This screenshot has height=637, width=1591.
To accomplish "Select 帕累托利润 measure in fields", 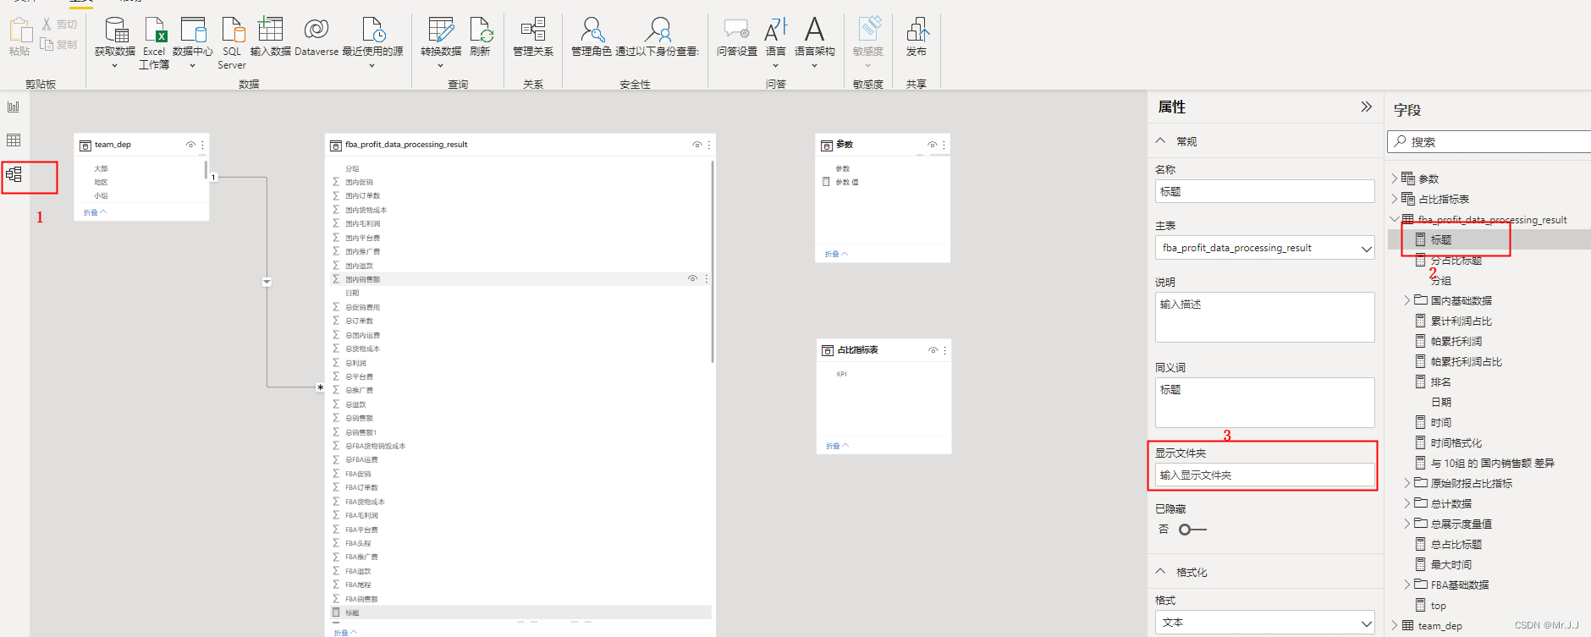I will pos(1456,342).
